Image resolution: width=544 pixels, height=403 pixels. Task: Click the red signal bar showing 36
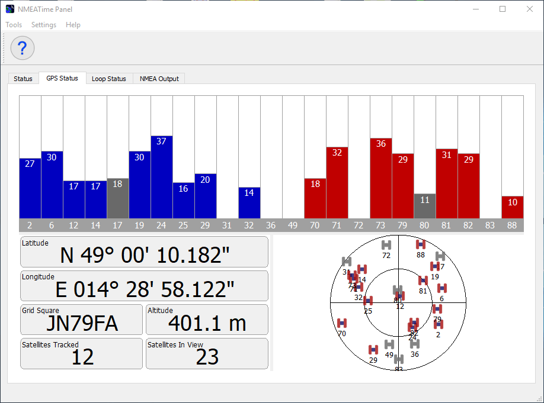click(381, 178)
